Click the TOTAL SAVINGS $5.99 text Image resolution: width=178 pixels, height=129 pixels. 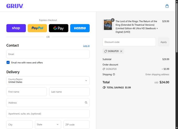coord(119,87)
